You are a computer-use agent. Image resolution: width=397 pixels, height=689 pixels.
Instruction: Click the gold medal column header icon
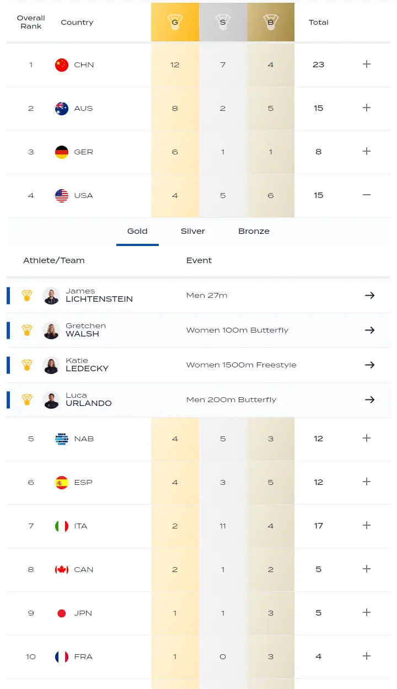(175, 23)
